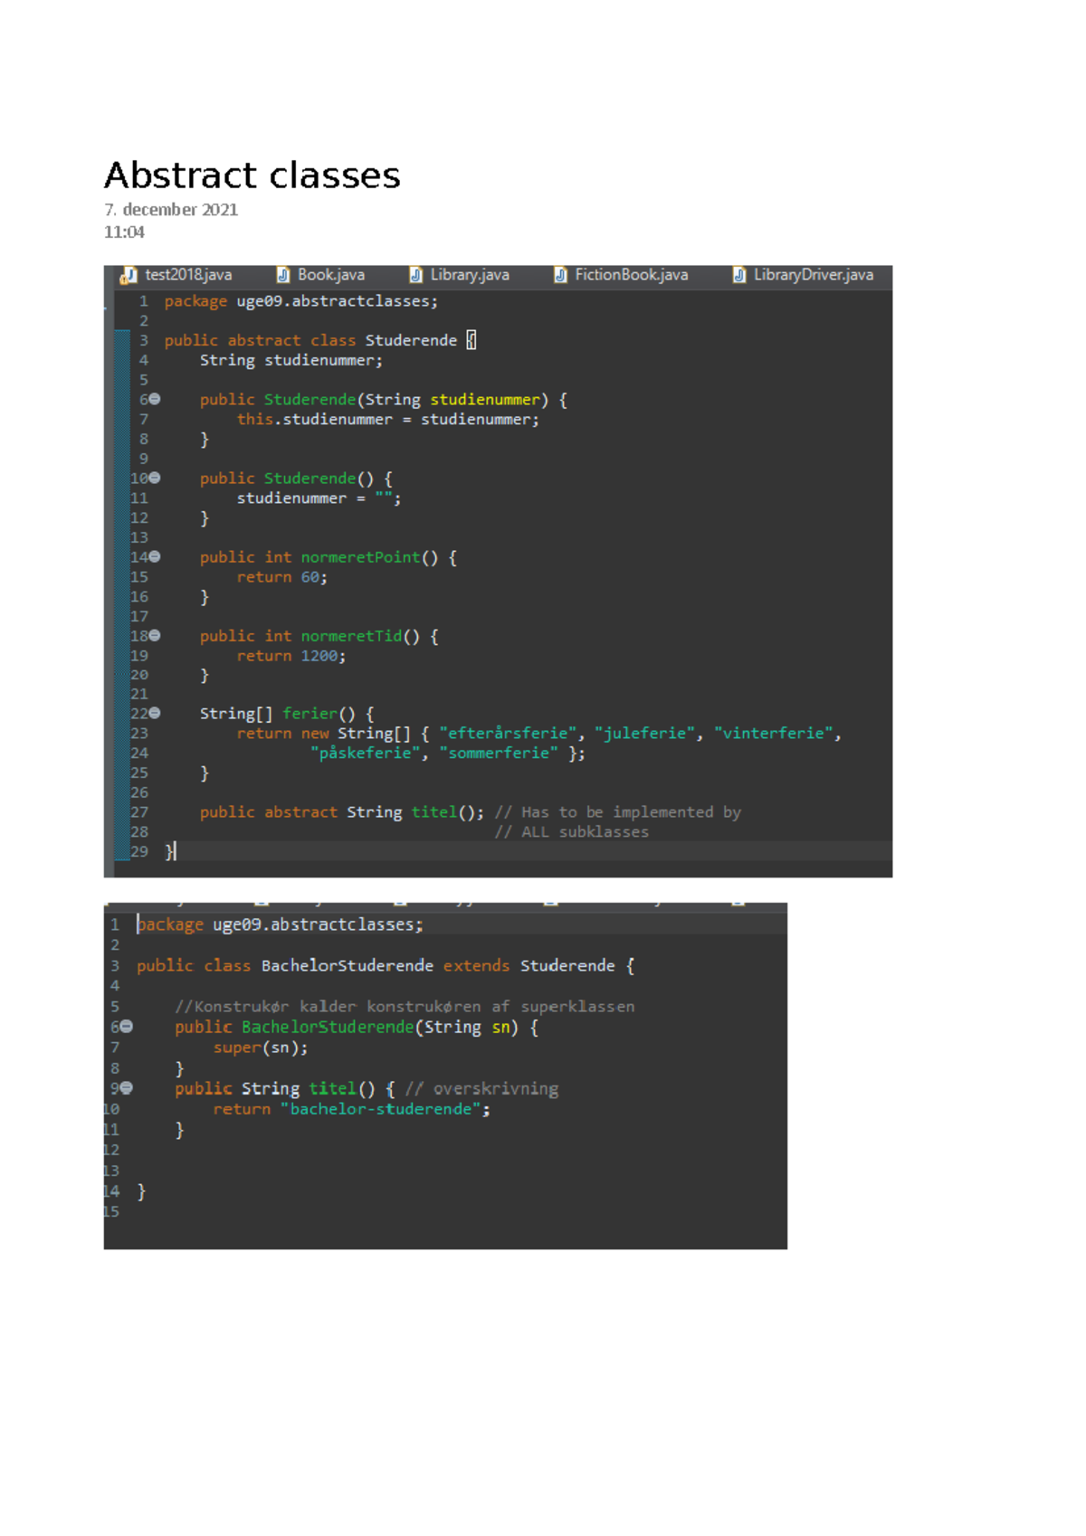The image size is (1086, 1536).
Task: Click the time stamp '11:04'
Action: [124, 232]
